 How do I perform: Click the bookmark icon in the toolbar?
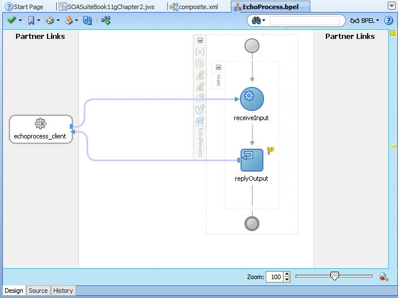tap(31, 21)
